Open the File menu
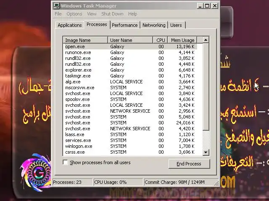Screen dimensions: 269x201 (58, 14)
